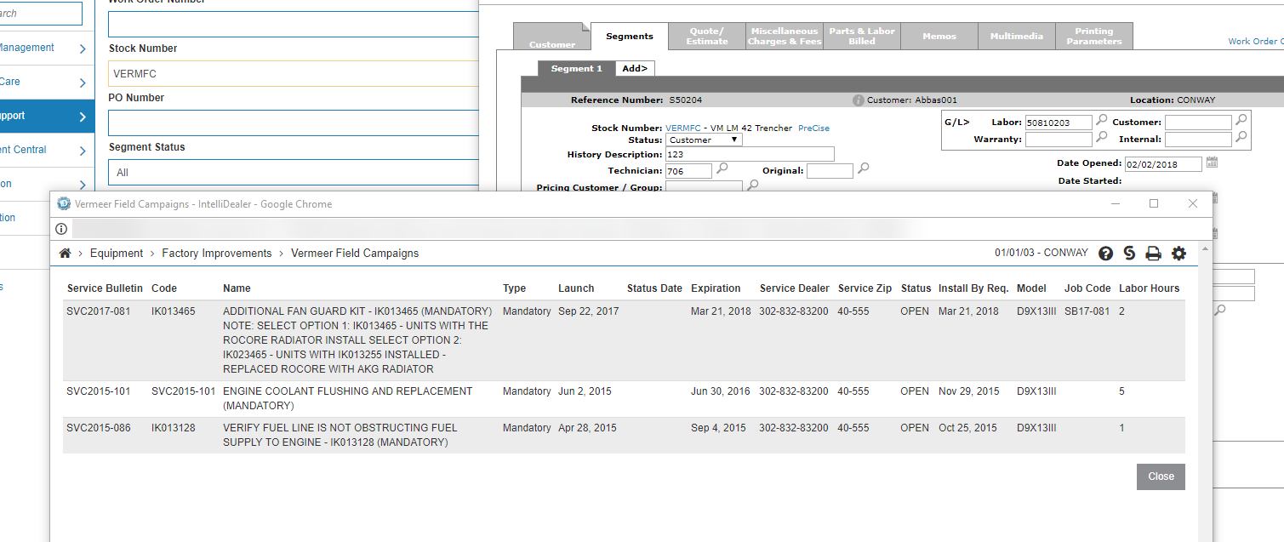Image resolution: width=1284 pixels, height=542 pixels.
Task: Click the Original field search icon
Action: [x=863, y=169]
